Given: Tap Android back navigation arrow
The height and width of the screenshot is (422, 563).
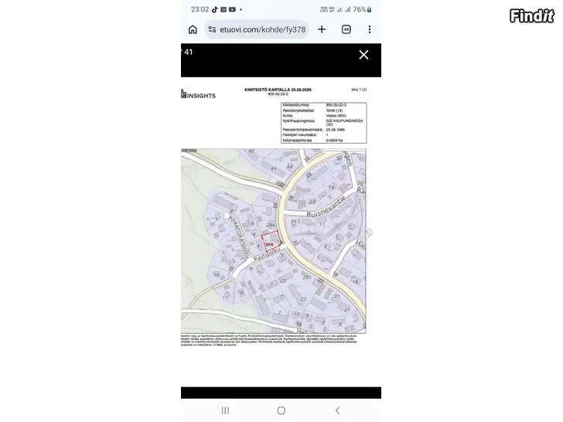Looking at the screenshot, I should 337,410.
